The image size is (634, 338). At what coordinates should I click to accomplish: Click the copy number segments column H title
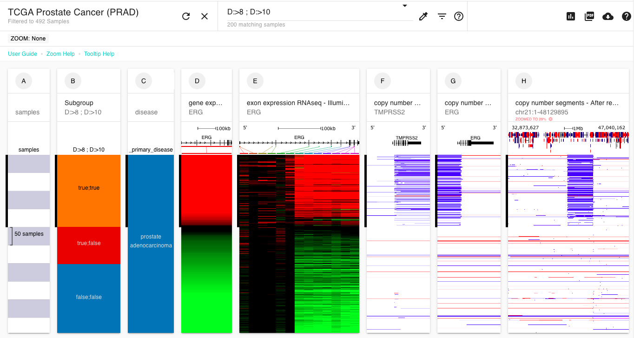567,103
